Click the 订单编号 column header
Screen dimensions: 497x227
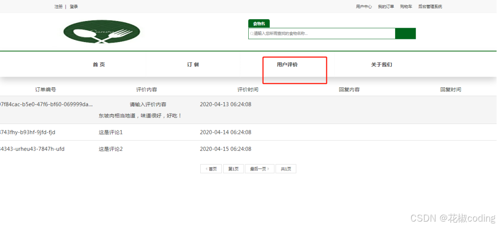[x=46, y=90]
